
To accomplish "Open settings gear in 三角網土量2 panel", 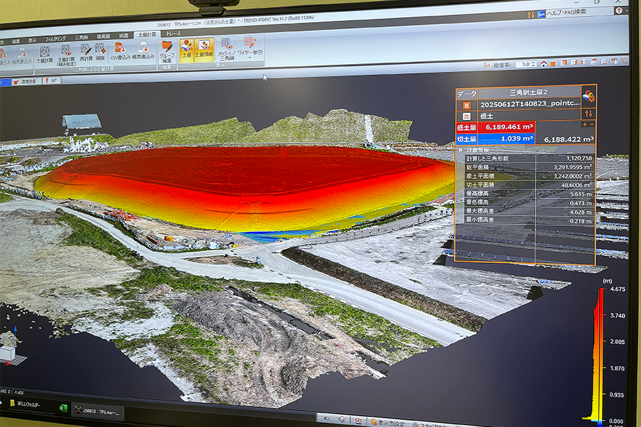I will point(588,96).
